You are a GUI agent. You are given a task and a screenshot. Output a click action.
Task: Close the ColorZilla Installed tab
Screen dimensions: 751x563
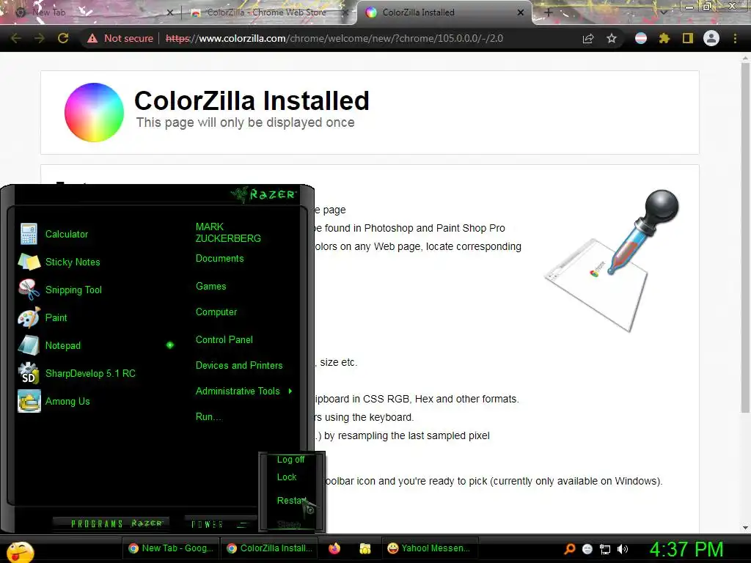(521, 12)
